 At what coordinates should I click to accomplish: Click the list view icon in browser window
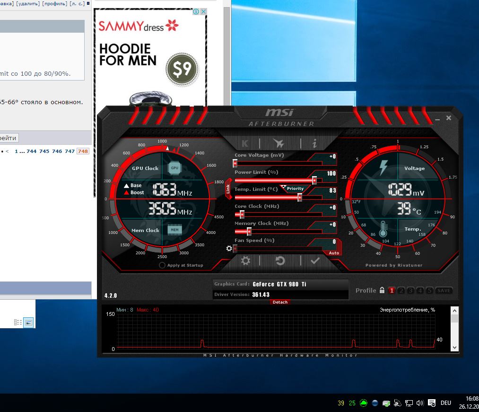click(18, 322)
